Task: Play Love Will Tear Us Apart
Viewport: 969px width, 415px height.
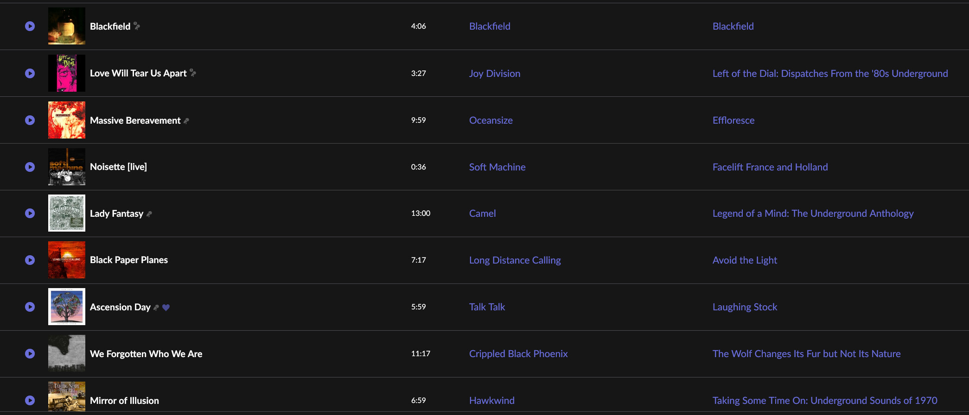Action: click(x=30, y=73)
